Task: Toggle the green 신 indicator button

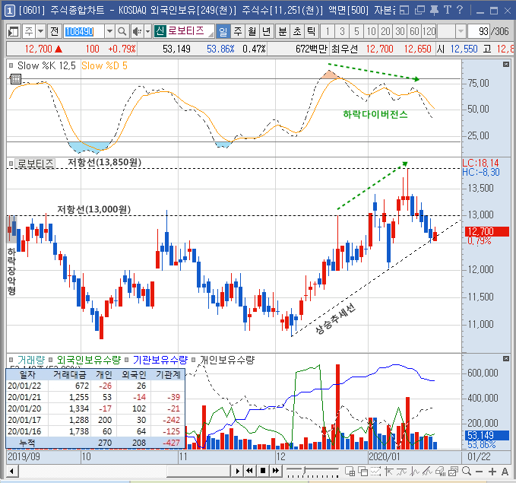Action: click(160, 31)
